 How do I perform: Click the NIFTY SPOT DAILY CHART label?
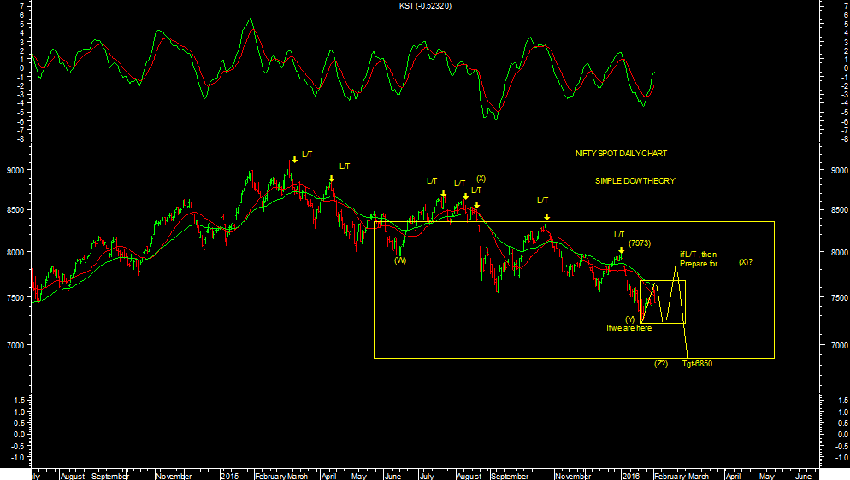[621, 154]
